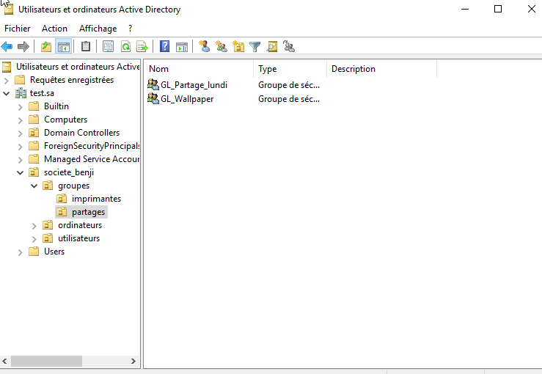This screenshot has height=374, width=542.
Task: Select the imprimantes folder in tree
Action: click(x=96, y=199)
